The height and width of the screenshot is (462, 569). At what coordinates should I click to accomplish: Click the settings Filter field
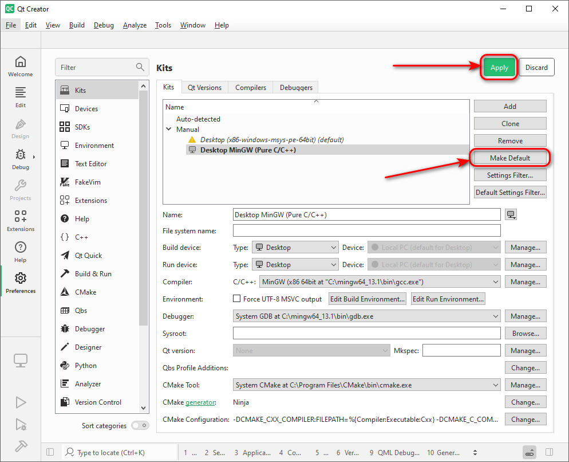pyautogui.click(x=102, y=67)
